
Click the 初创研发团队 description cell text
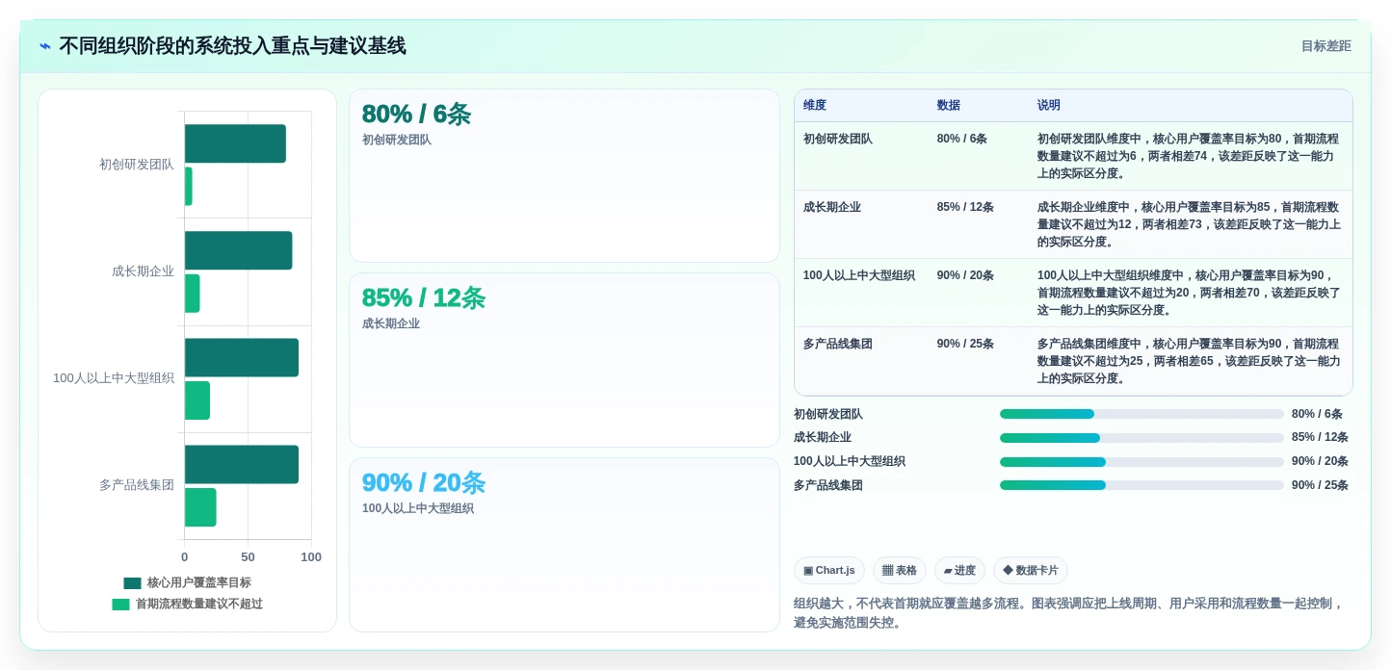click(1188, 156)
